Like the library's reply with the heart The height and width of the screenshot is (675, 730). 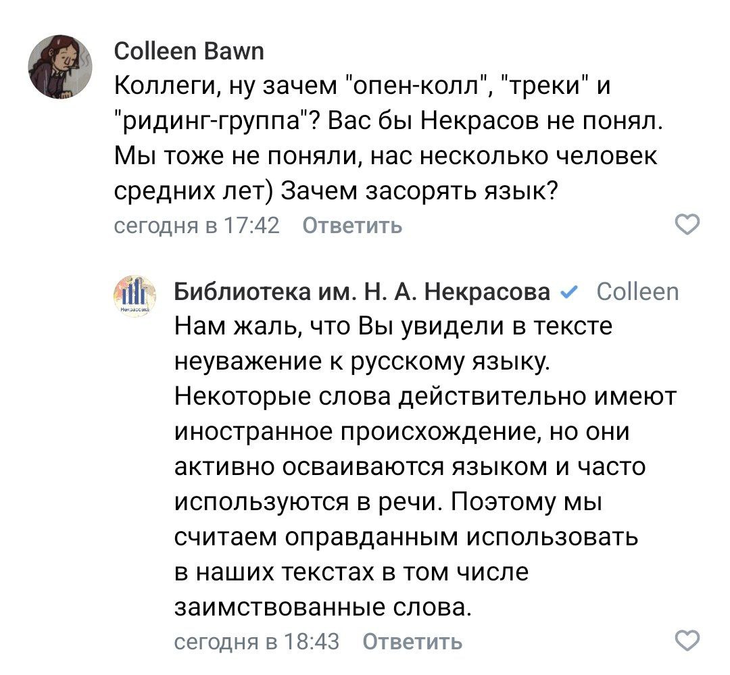[688, 641]
